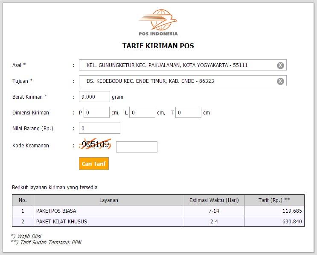Viewport: 317px width, 255px height.
Task: Click the Nilai Barang (Rp.) label
Action: click(x=33, y=128)
